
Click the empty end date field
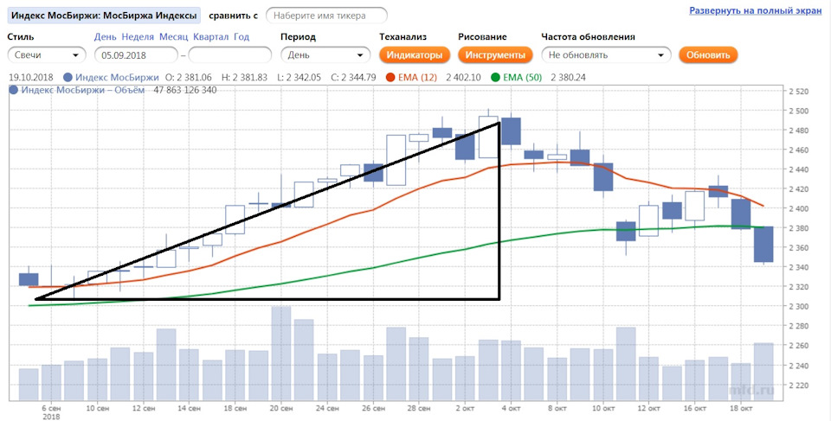coord(230,55)
